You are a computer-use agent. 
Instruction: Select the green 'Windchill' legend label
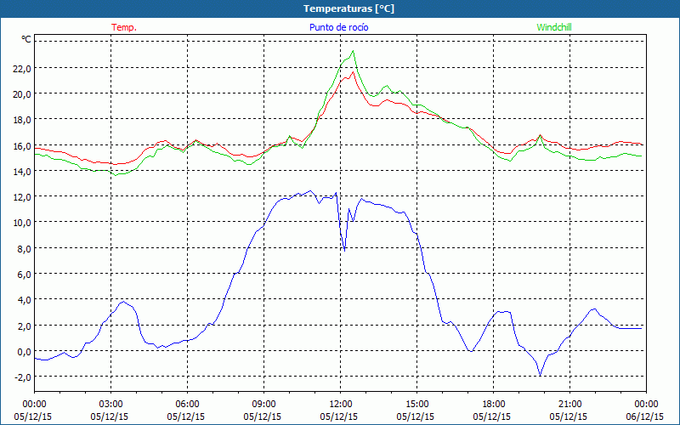coord(554,27)
